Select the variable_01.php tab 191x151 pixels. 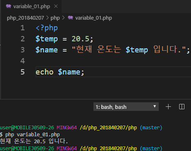[x=31, y=7]
